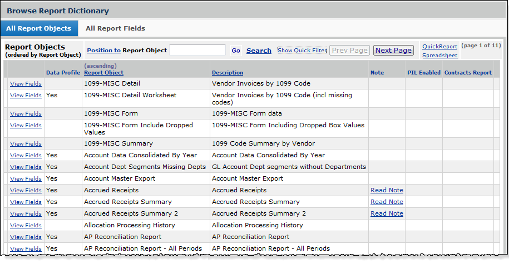The width and height of the screenshot is (509, 264).
Task: Sort by the Report Object column header
Action: 103,73
